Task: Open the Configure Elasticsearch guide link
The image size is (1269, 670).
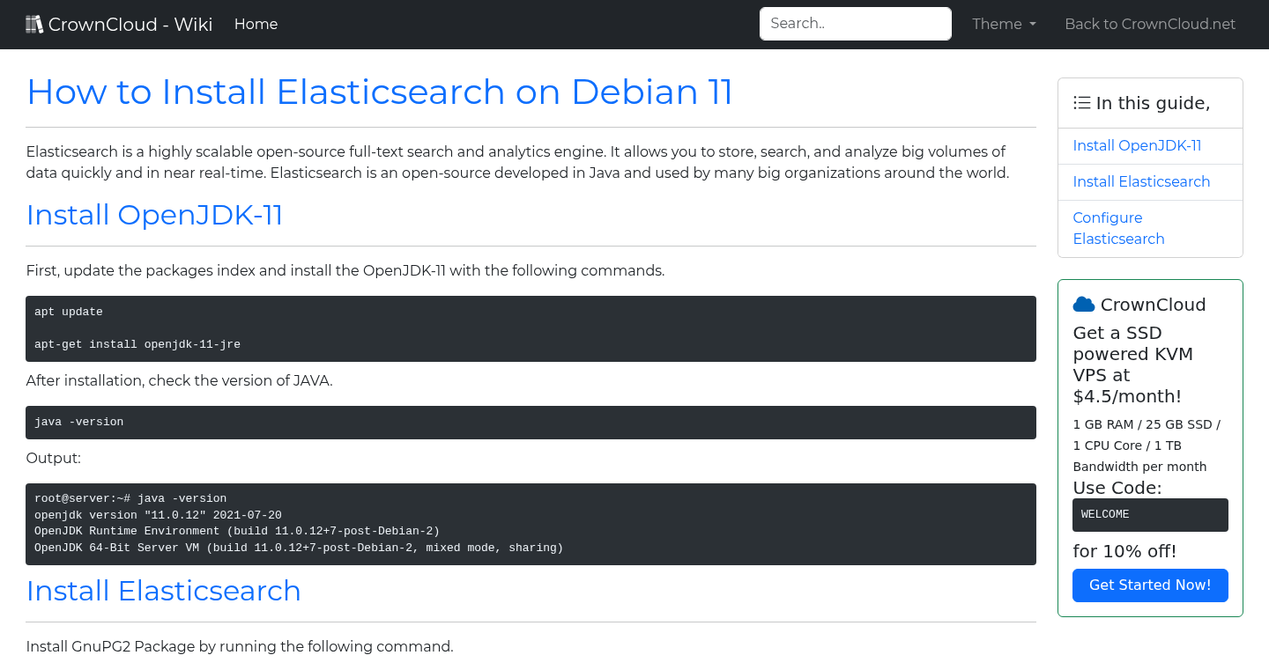Action: 1118,228
